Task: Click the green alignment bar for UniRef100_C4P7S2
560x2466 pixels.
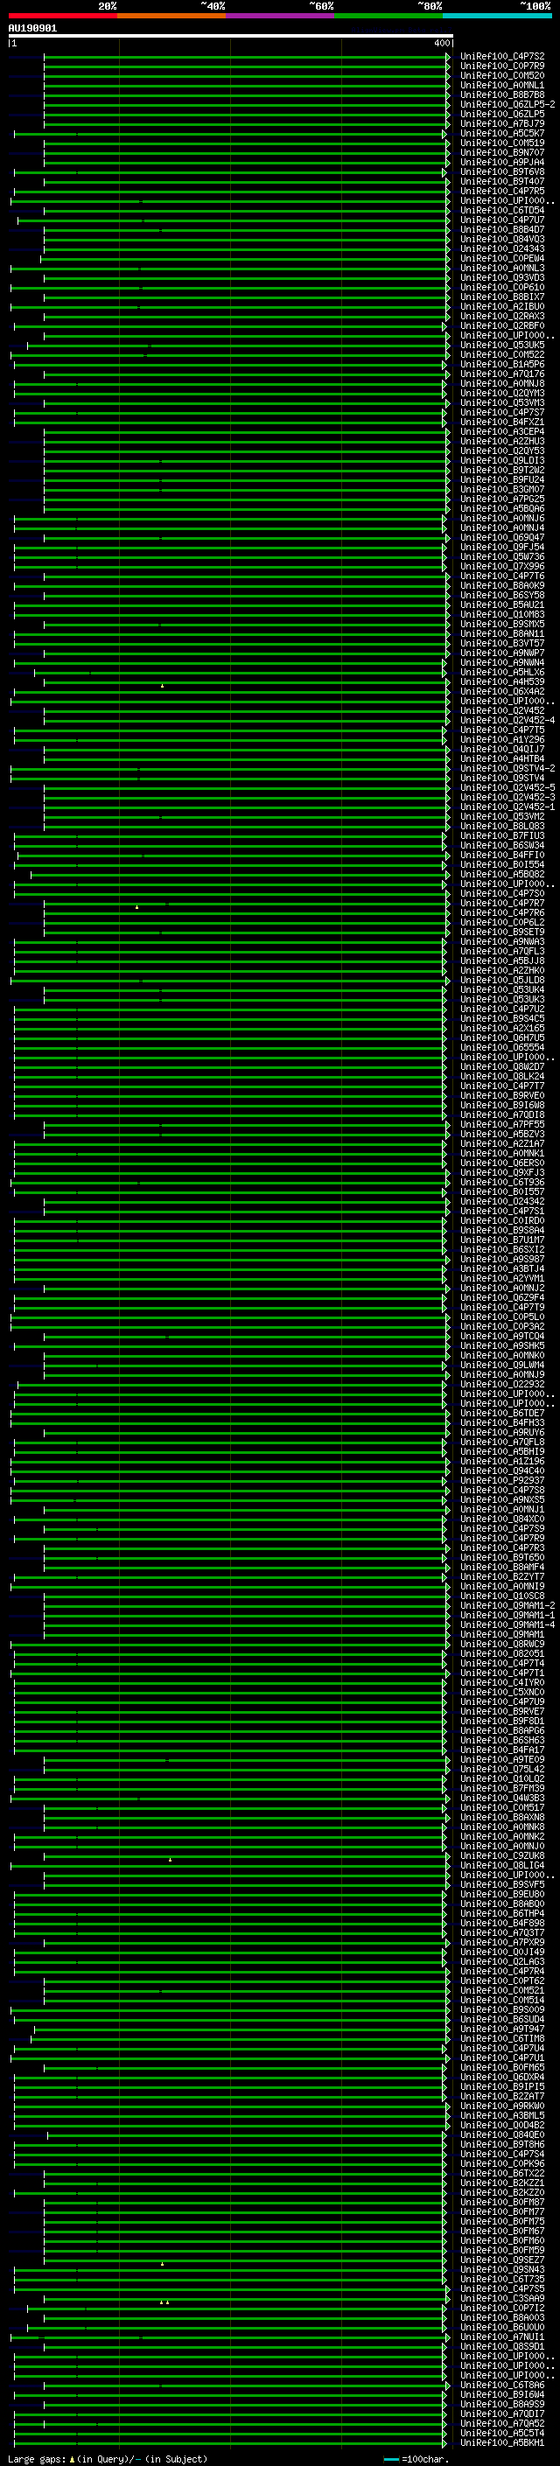Action: [247, 57]
